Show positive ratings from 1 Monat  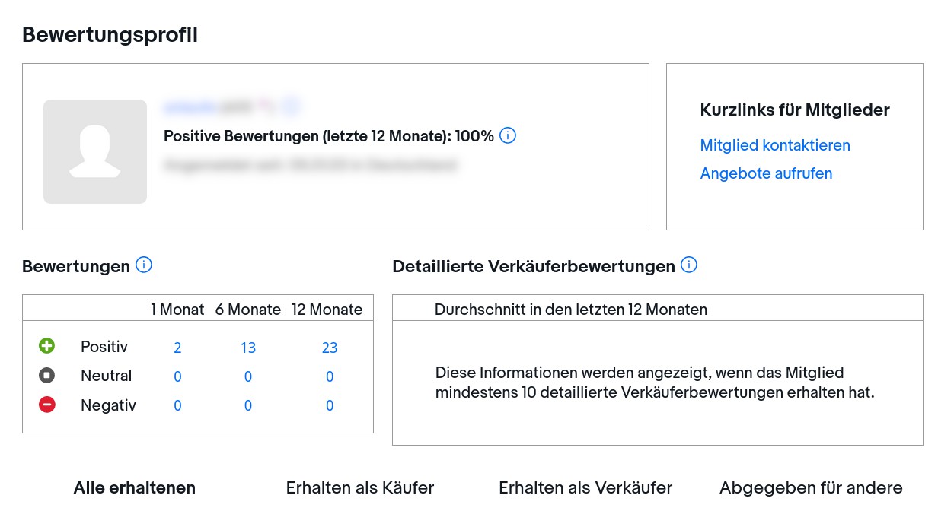tap(177, 348)
